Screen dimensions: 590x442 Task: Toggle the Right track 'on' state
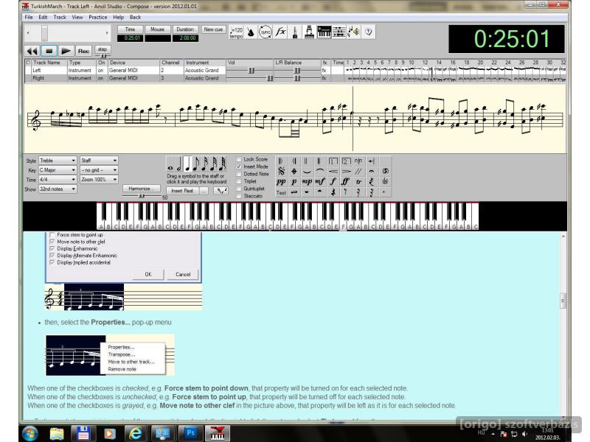[101, 78]
